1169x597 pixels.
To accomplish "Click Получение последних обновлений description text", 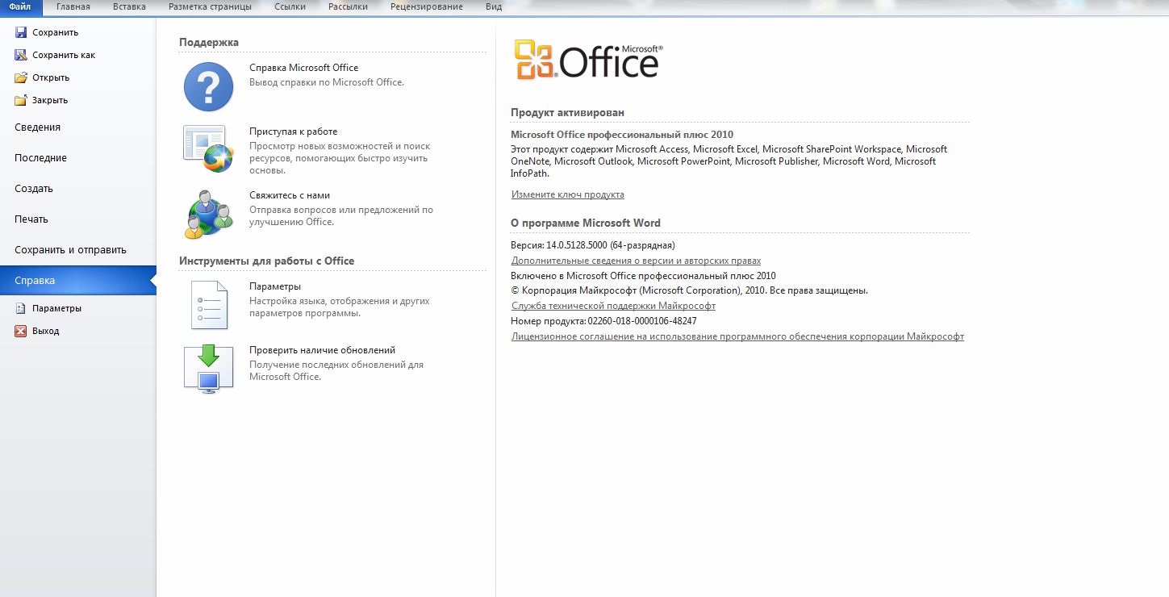I will [x=336, y=370].
